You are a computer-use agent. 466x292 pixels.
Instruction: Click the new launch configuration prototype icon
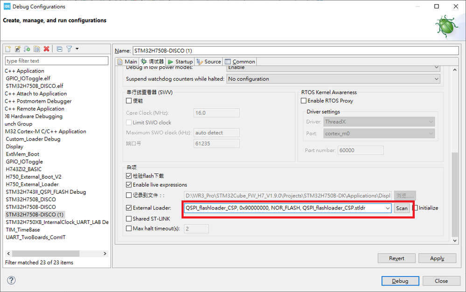(18, 49)
